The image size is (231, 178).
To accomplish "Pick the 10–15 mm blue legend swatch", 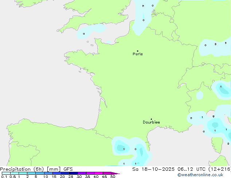I will pyautogui.click(x=48, y=173).
